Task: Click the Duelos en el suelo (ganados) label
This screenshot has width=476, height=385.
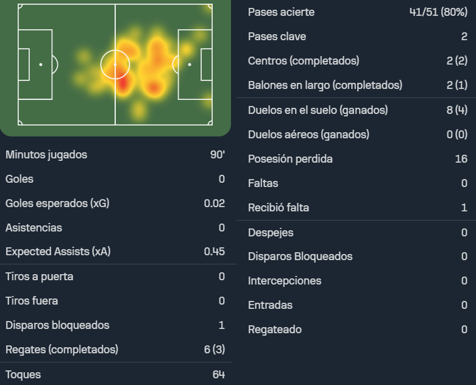Action: 318,110
